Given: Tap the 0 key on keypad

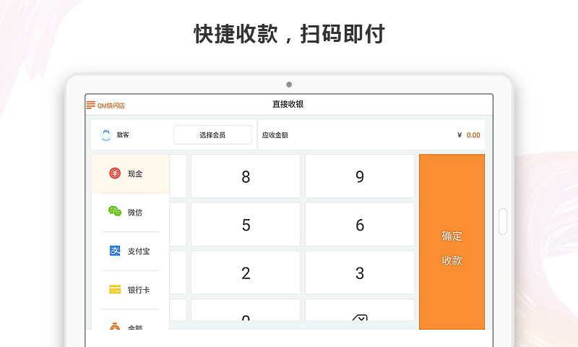Looking at the screenshot, I should [246, 315].
